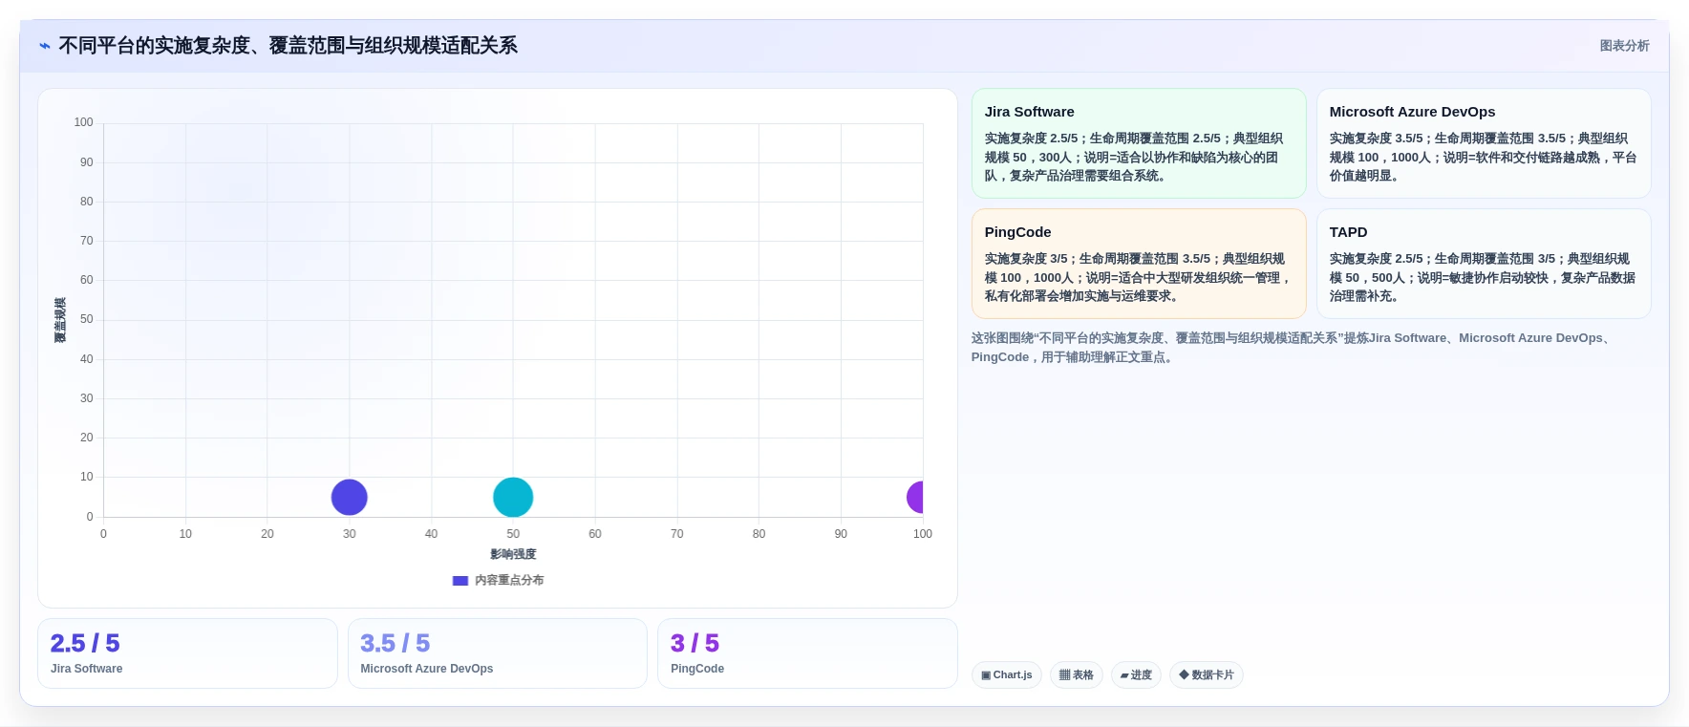Click the 图表分析 label in the header
This screenshot has height=727, width=1689.
click(x=1624, y=46)
